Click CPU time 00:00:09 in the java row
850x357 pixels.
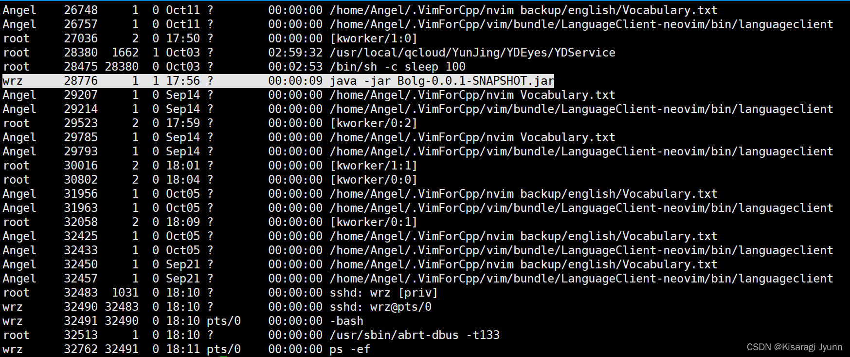pos(295,81)
